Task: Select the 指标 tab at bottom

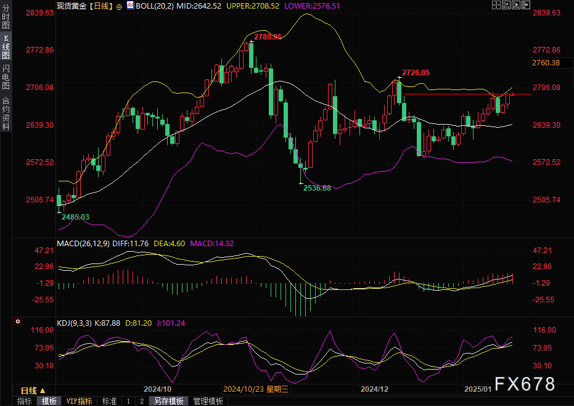Action: pyautogui.click(x=25, y=401)
